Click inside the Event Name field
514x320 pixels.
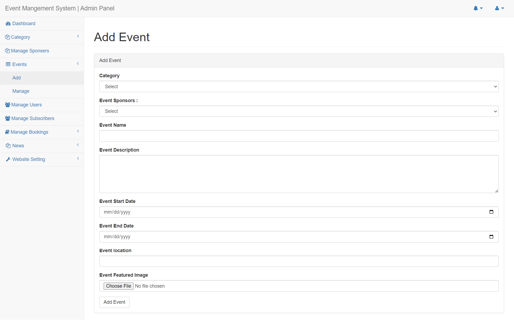point(298,136)
